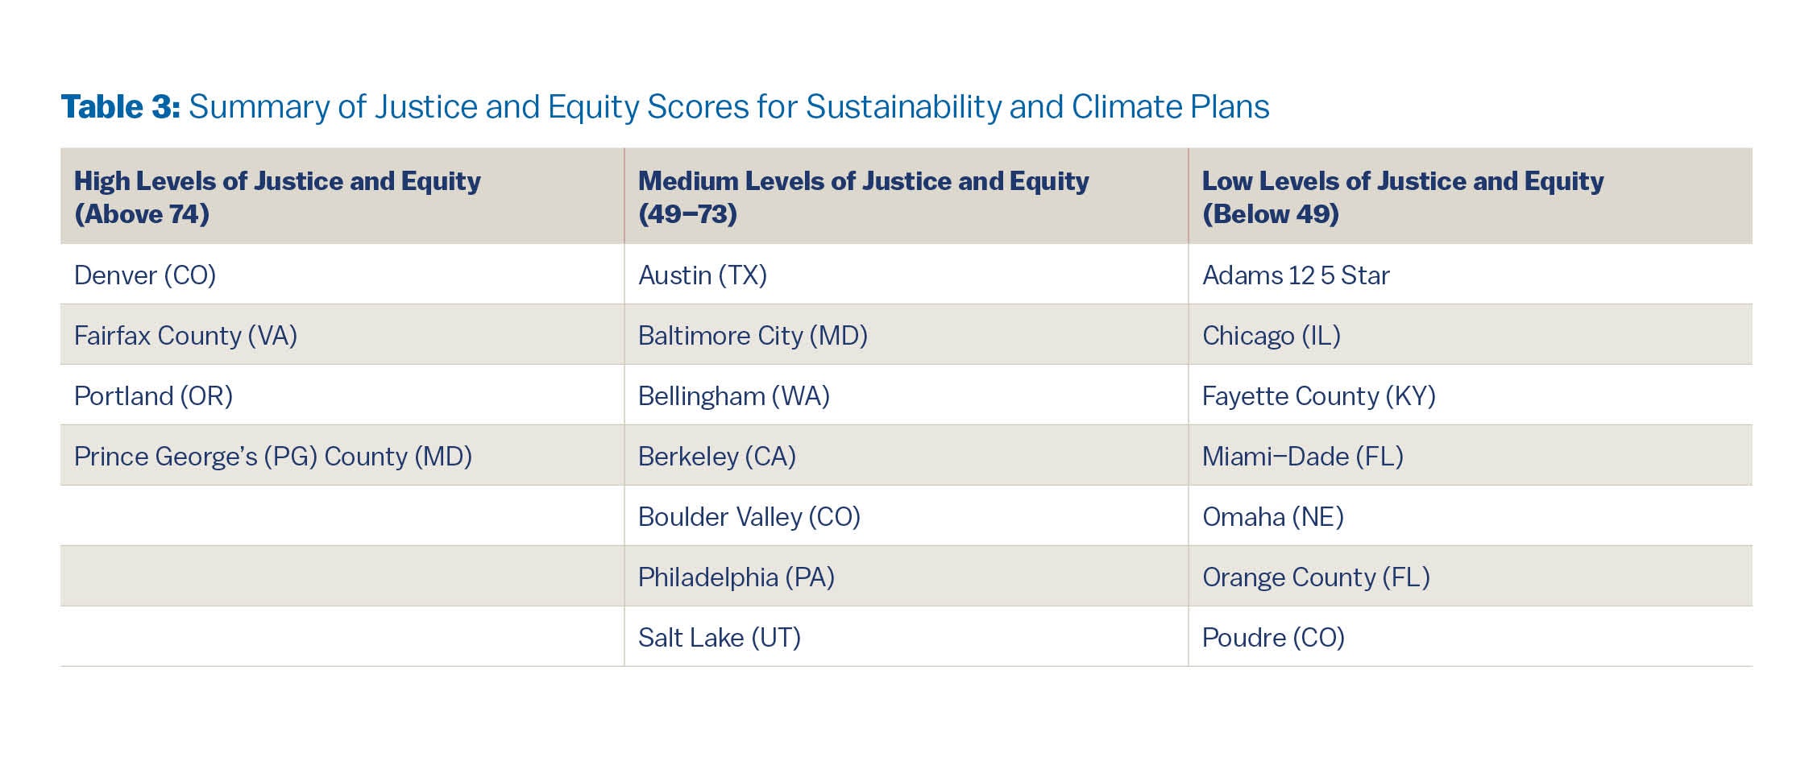Click the Poudre (CO) cell
The height and width of the screenshot is (757, 1813).
coord(1471,636)
